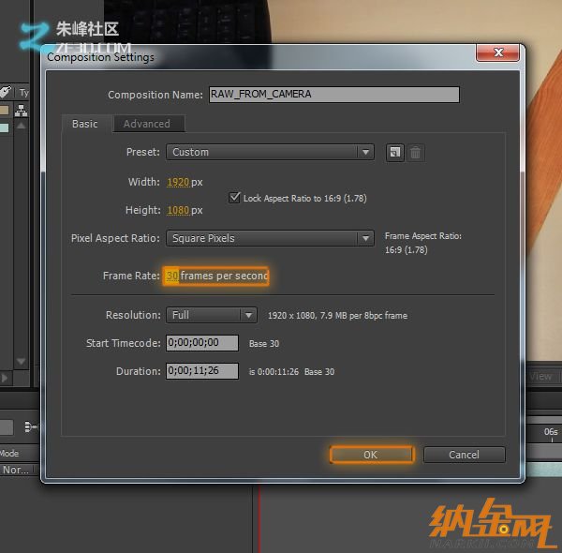This screenshot has height=553, width=562.
Task: Click the Start Timecode field
Action: 201,343
